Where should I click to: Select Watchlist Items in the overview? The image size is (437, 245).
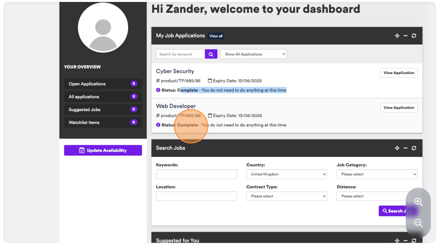pos(103,123)
